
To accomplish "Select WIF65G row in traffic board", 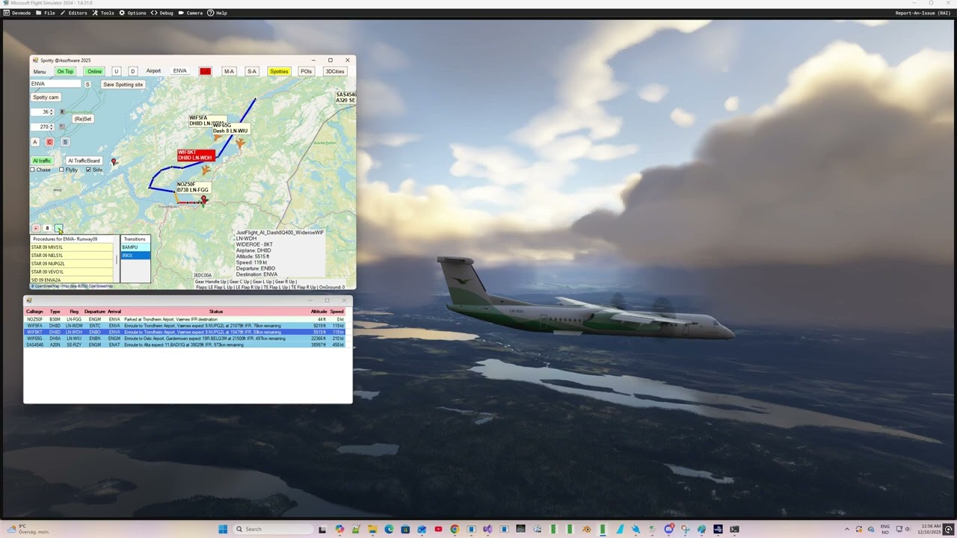I will (x=185, y=338).
